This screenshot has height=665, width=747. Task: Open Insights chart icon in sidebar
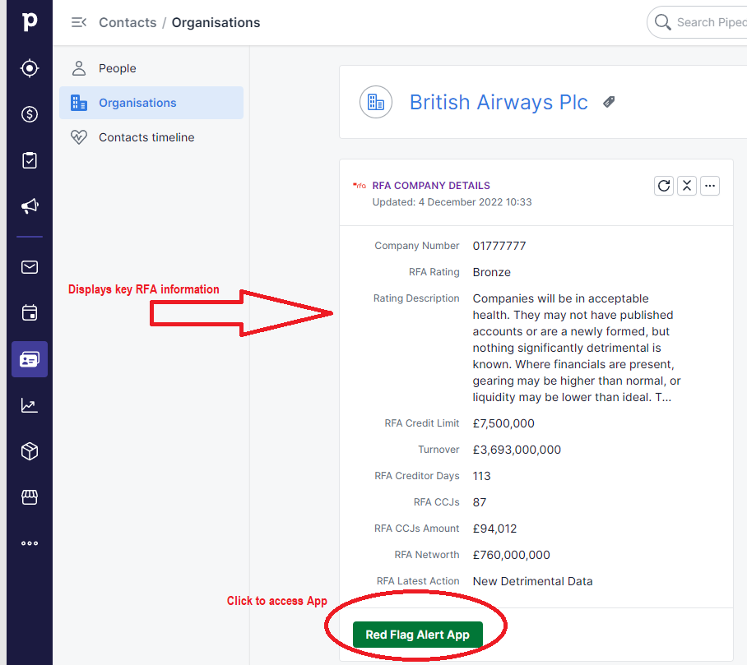tap(30, 405)
